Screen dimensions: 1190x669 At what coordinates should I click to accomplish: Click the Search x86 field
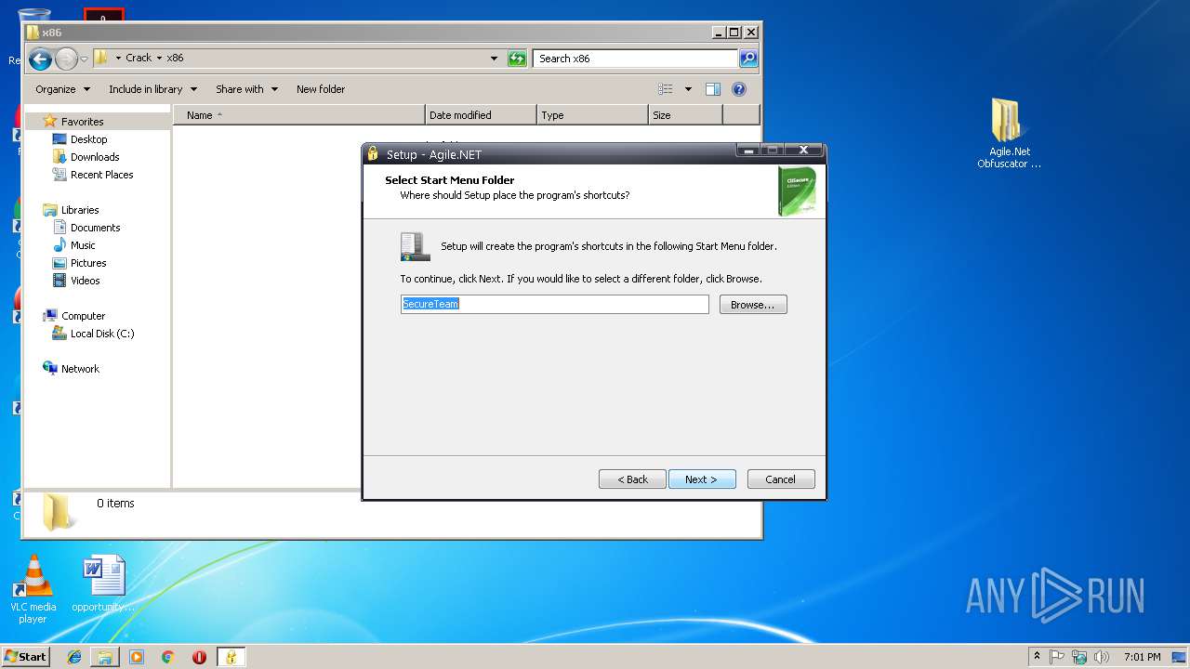pyautogui.click(x=637, y=59)
